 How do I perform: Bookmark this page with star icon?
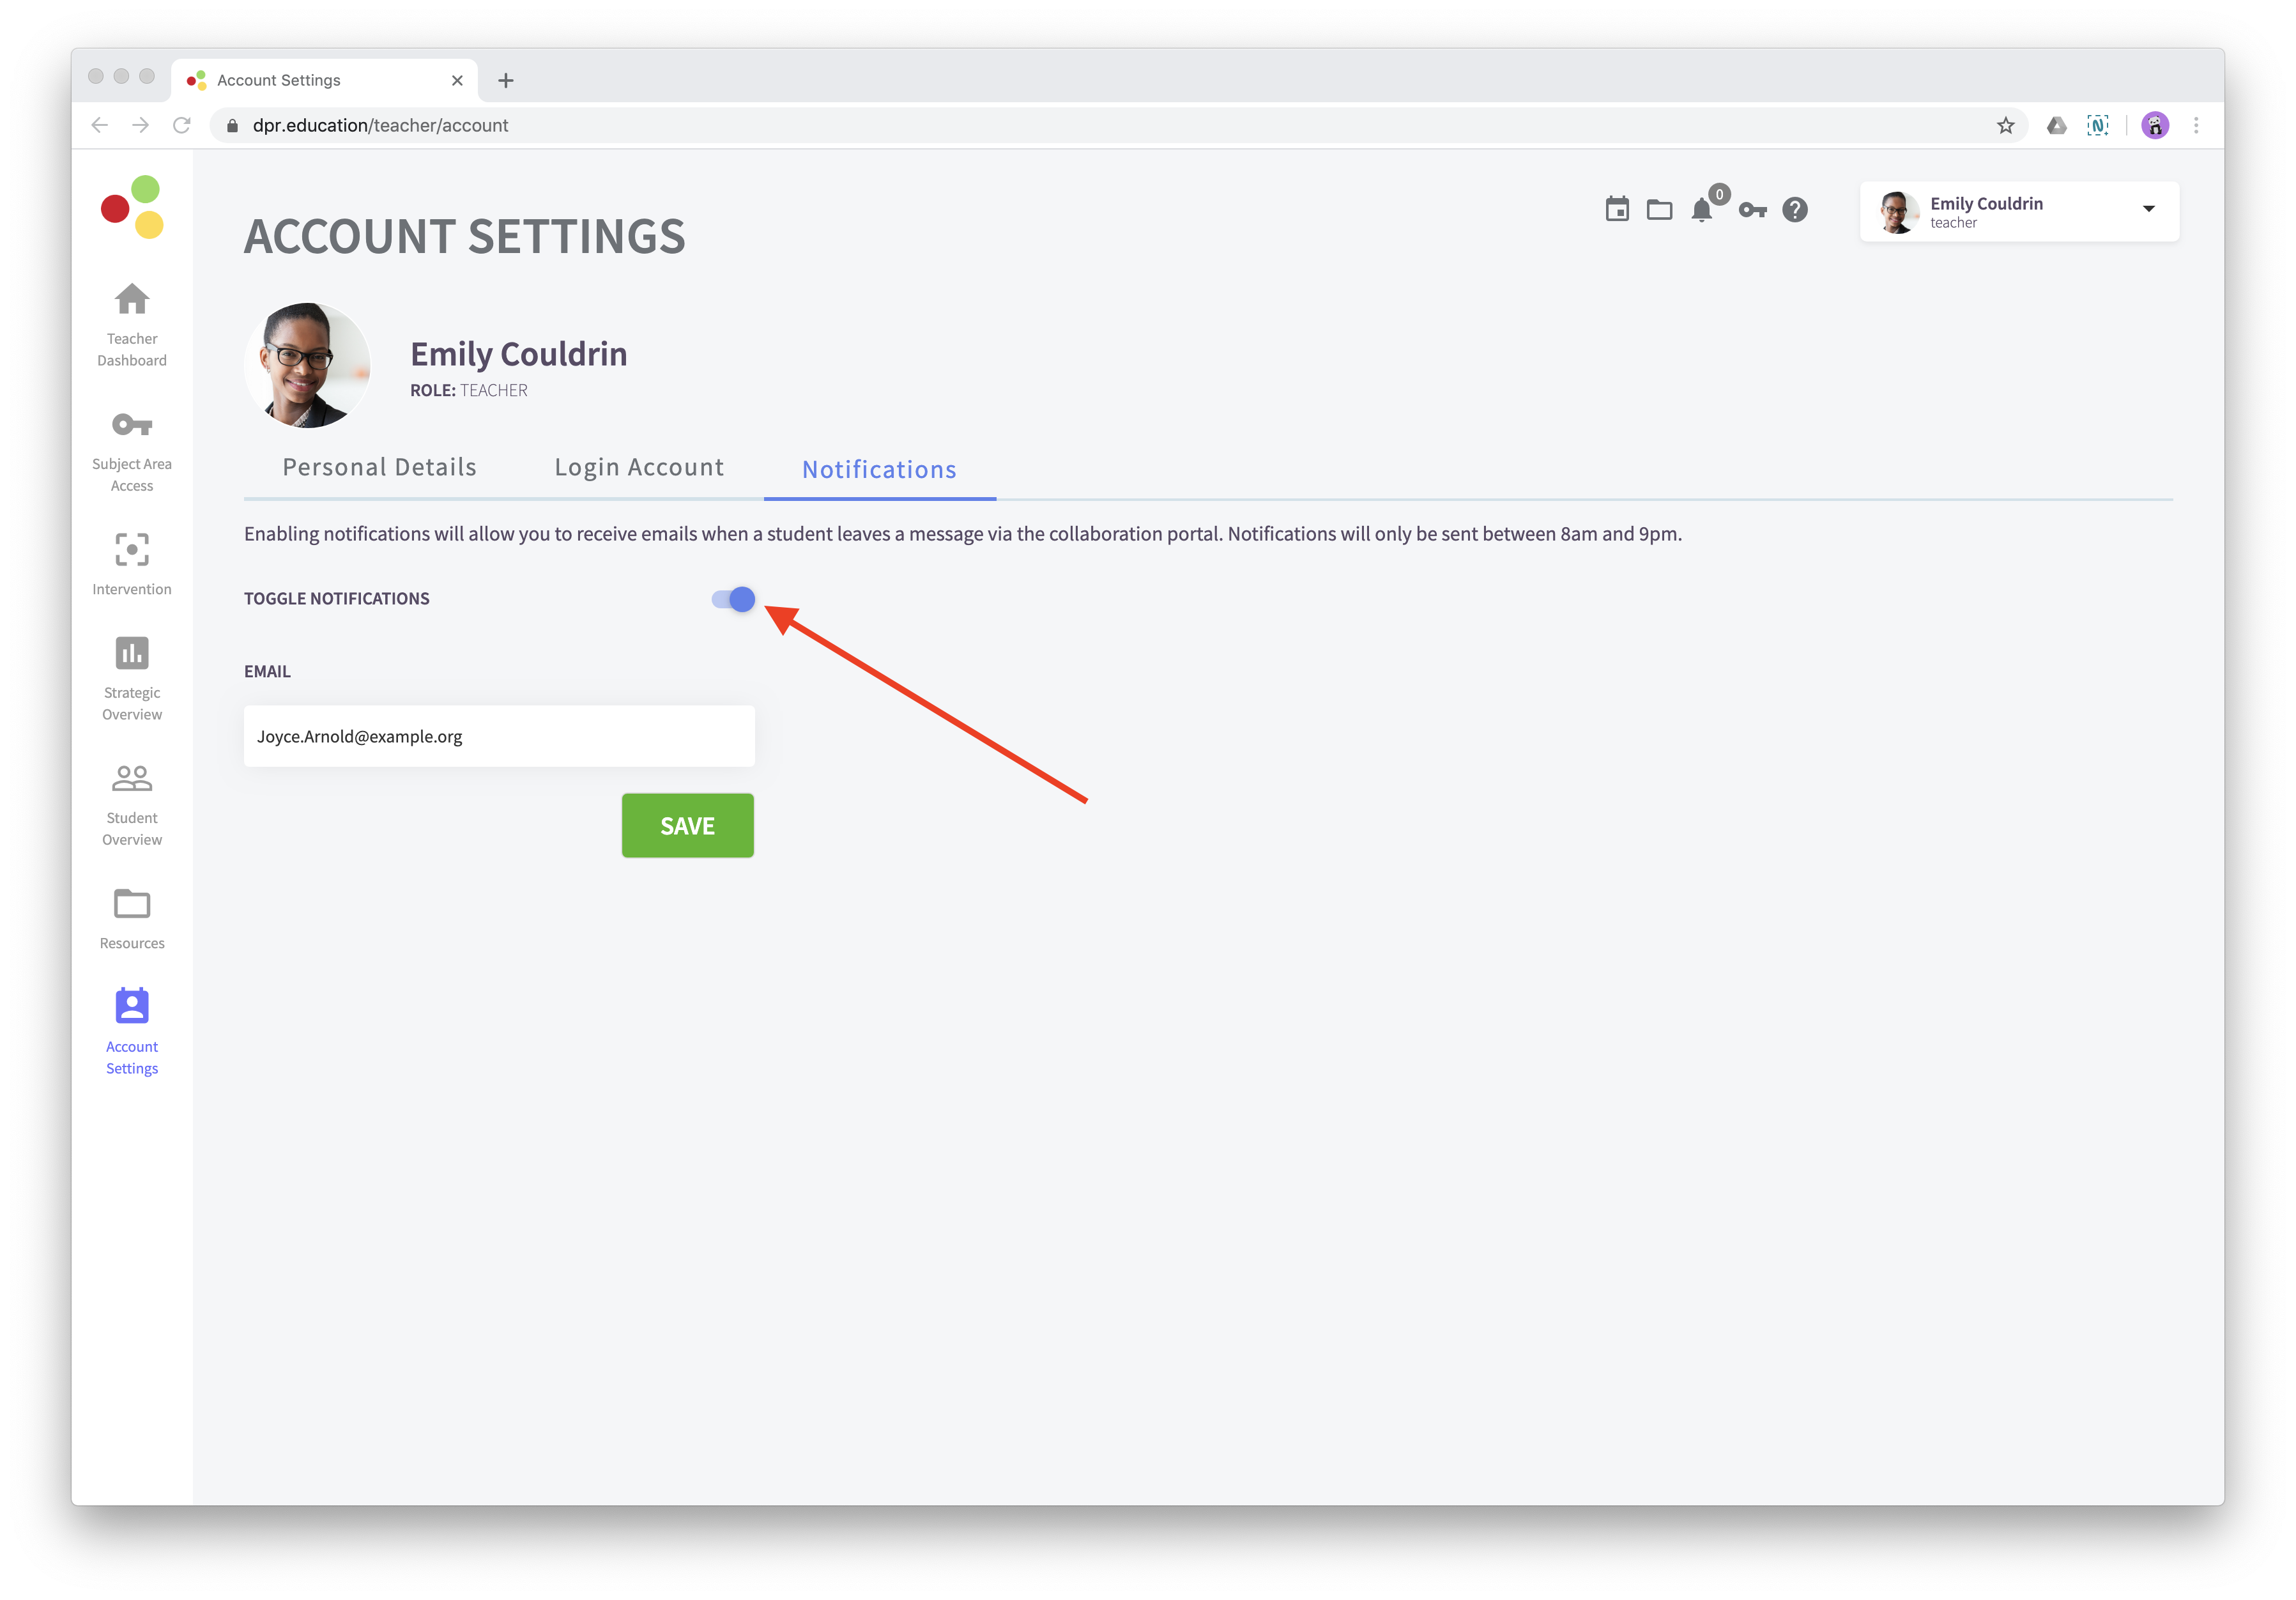[x=2005, y=126]
